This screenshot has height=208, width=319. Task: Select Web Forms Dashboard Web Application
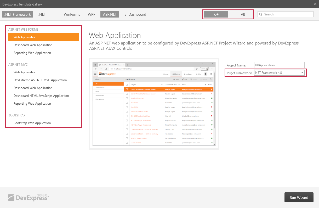click(44, 45)
